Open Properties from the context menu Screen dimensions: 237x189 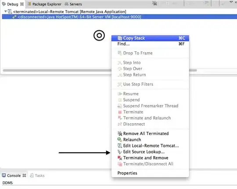pyautogui.click(x=150, y=173)
